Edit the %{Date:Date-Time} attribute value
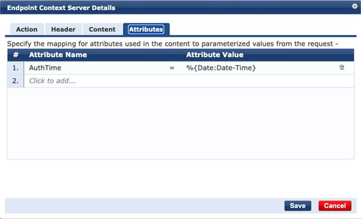This screenshot has height=219, width=361. (221, 68)
